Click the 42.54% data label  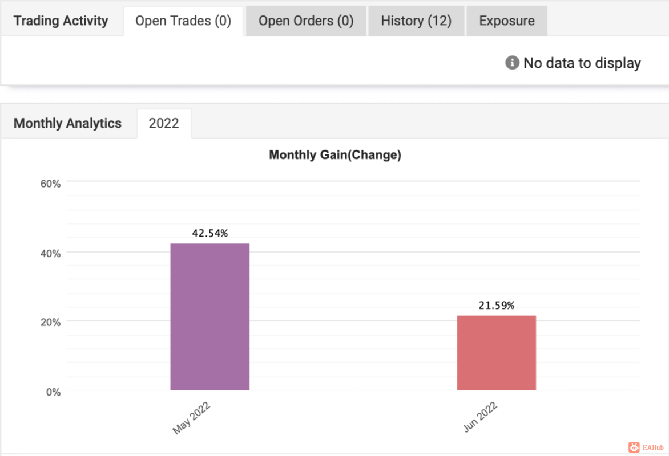(x=210, y=233)
